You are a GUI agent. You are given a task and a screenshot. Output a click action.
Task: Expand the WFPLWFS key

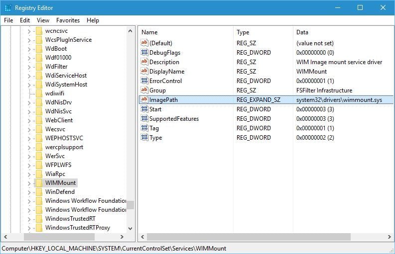point(29,166)
